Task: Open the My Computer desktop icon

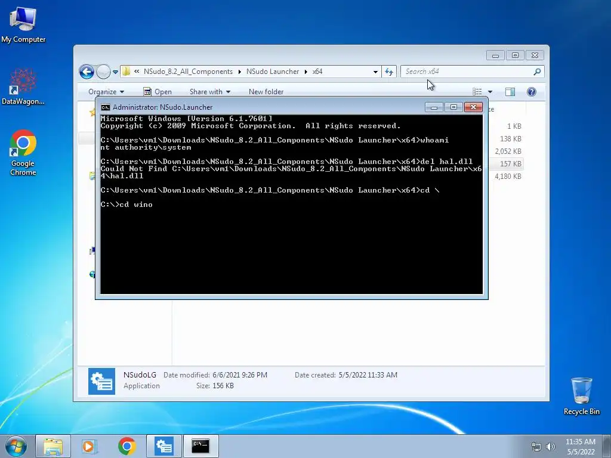Action: [23, 25]
